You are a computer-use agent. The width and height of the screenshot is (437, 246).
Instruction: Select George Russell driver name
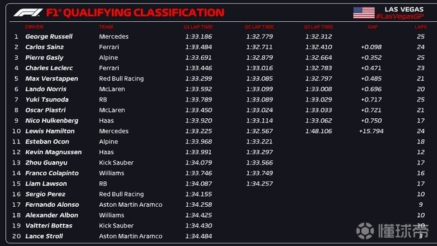49,37
